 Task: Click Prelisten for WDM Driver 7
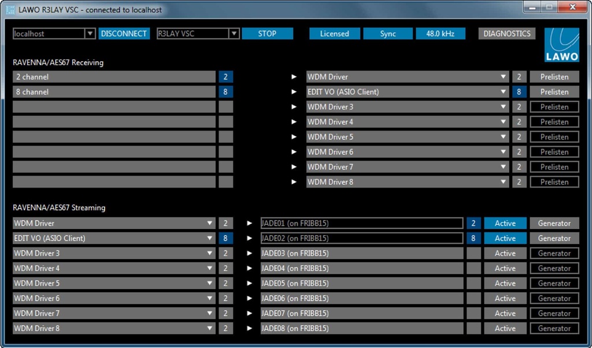[x=554, y=167]
